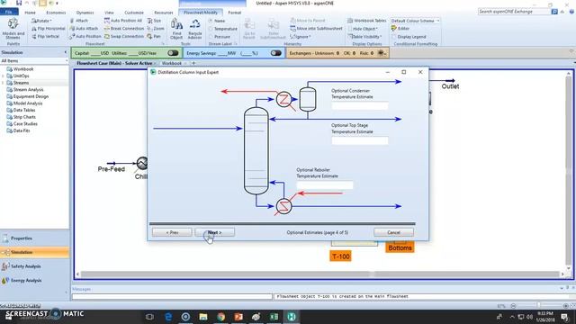Click the Swap Connection command
This screenshot has width=576, height=324.
(124, 36)
